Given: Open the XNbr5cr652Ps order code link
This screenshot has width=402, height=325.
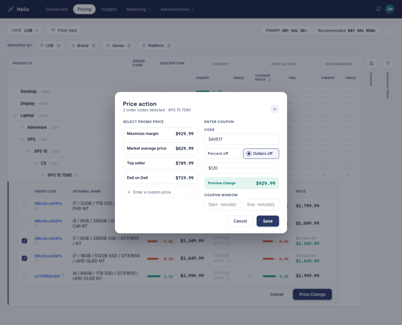Looking at the screenshot, I should click(48, 221).
